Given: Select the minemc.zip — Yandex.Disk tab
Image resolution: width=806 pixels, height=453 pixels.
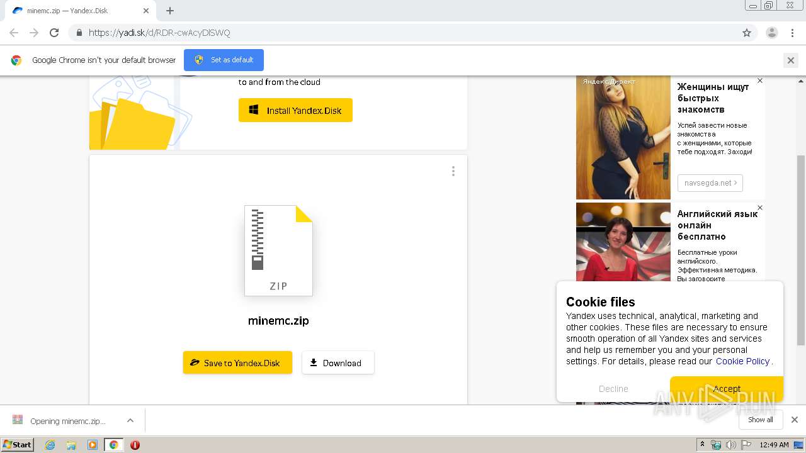Looking at the screenshot, I should (79, 11).
